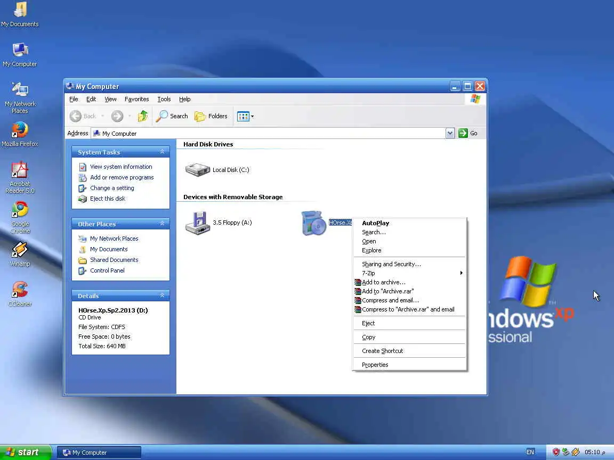Viewport: 614px width, 460px height.
Task: Open My Documents link in Other Places
Action: point(109,249)
